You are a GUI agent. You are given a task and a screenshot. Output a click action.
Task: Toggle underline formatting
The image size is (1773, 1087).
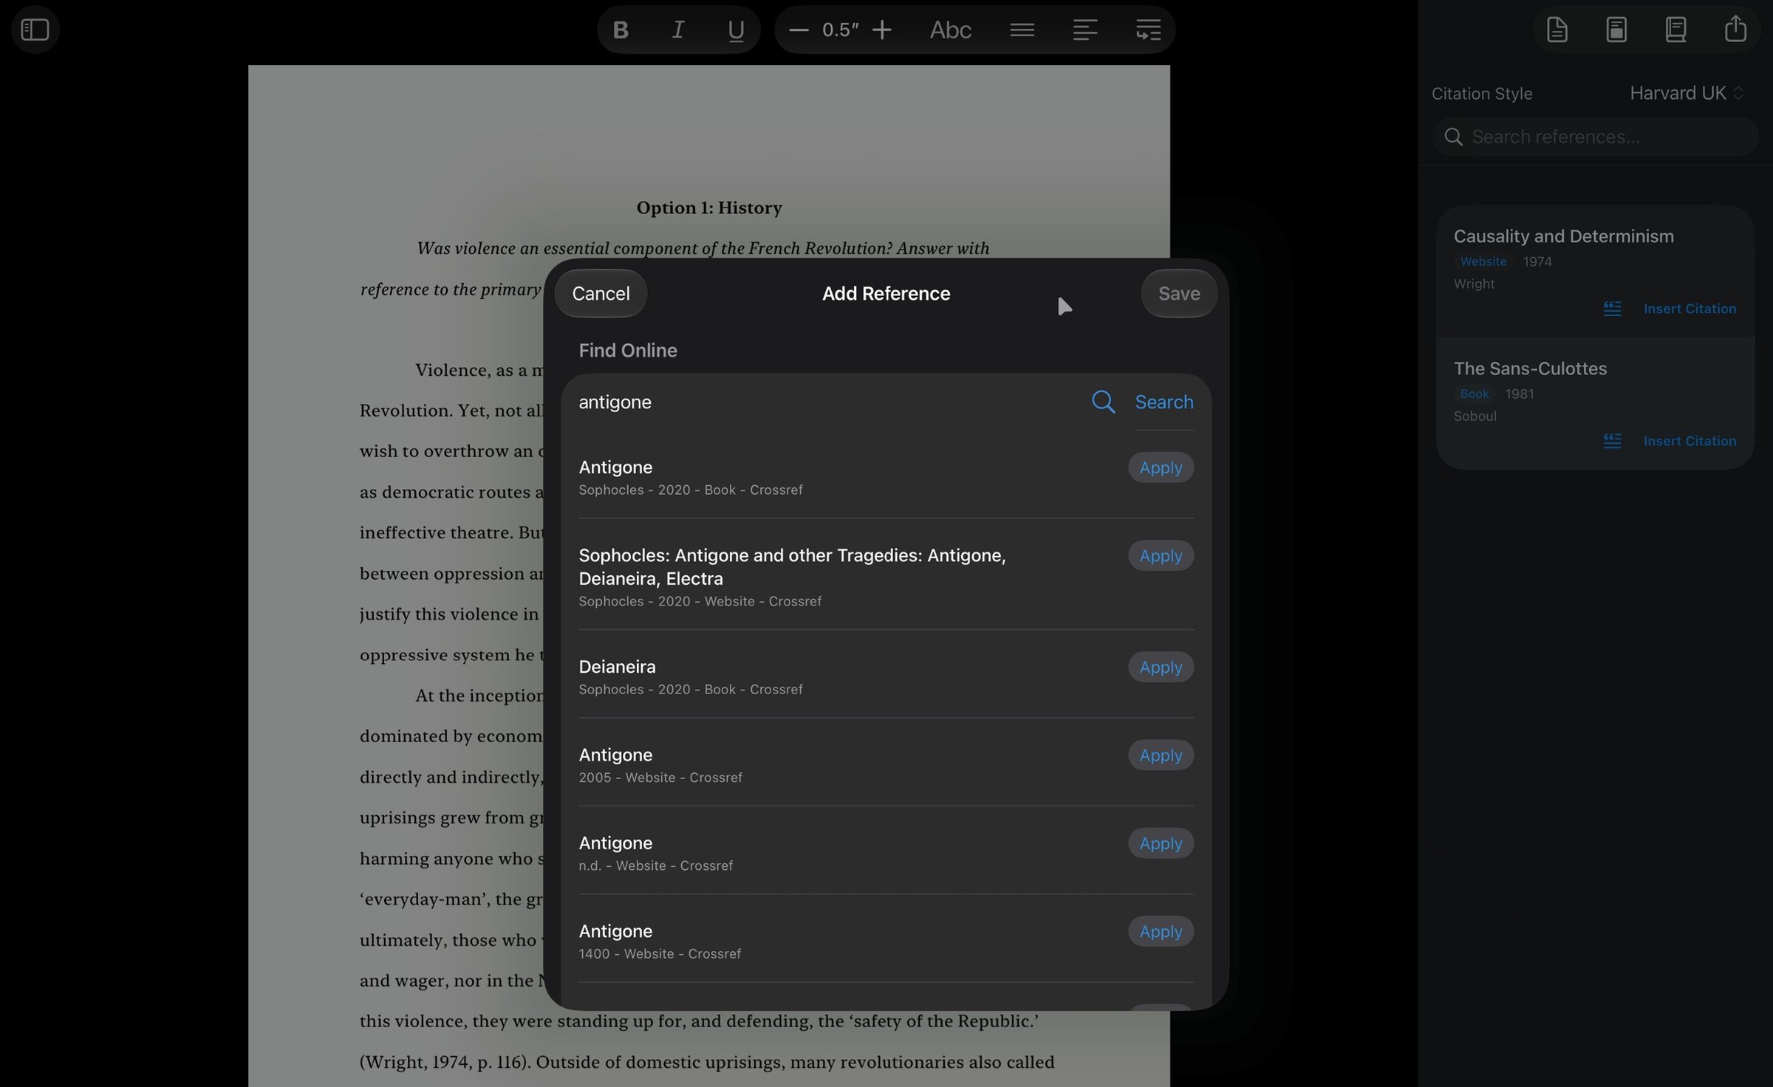(x=735, y=30)
